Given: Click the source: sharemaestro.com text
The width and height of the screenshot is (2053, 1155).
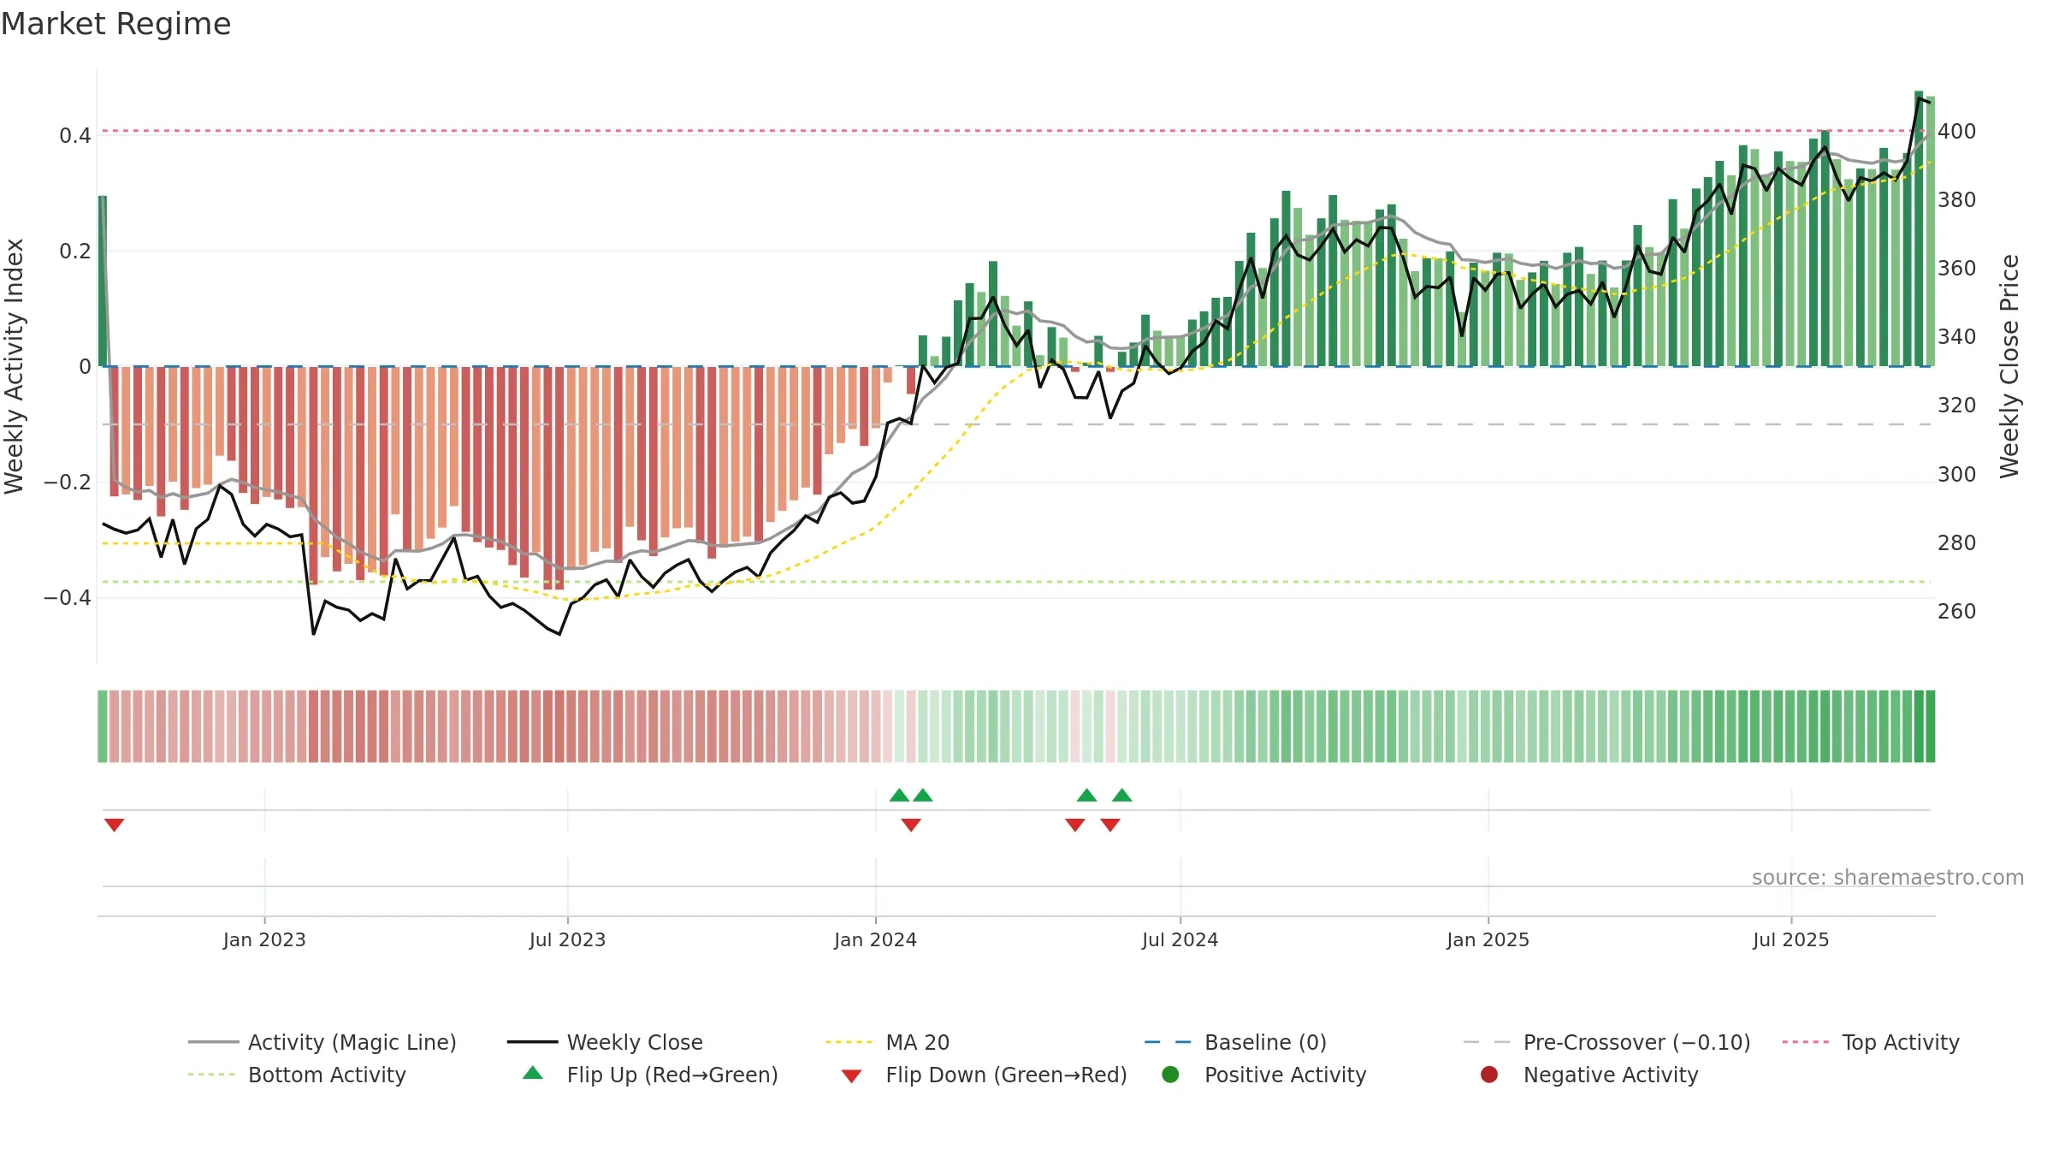Looking at the screenshot, I should pos(1887,877).
